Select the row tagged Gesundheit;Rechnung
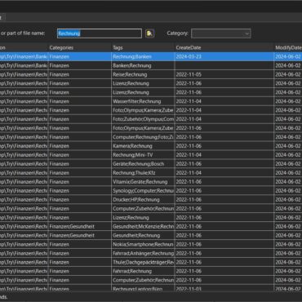 (151, 235)
